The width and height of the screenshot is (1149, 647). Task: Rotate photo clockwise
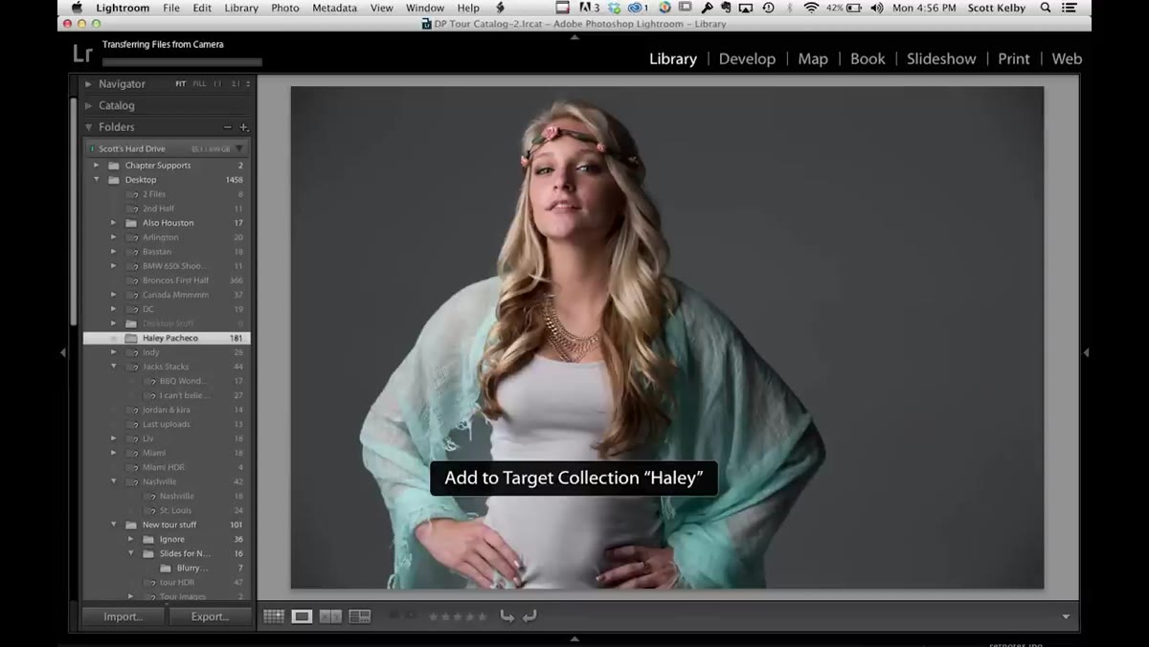(529, 616)
